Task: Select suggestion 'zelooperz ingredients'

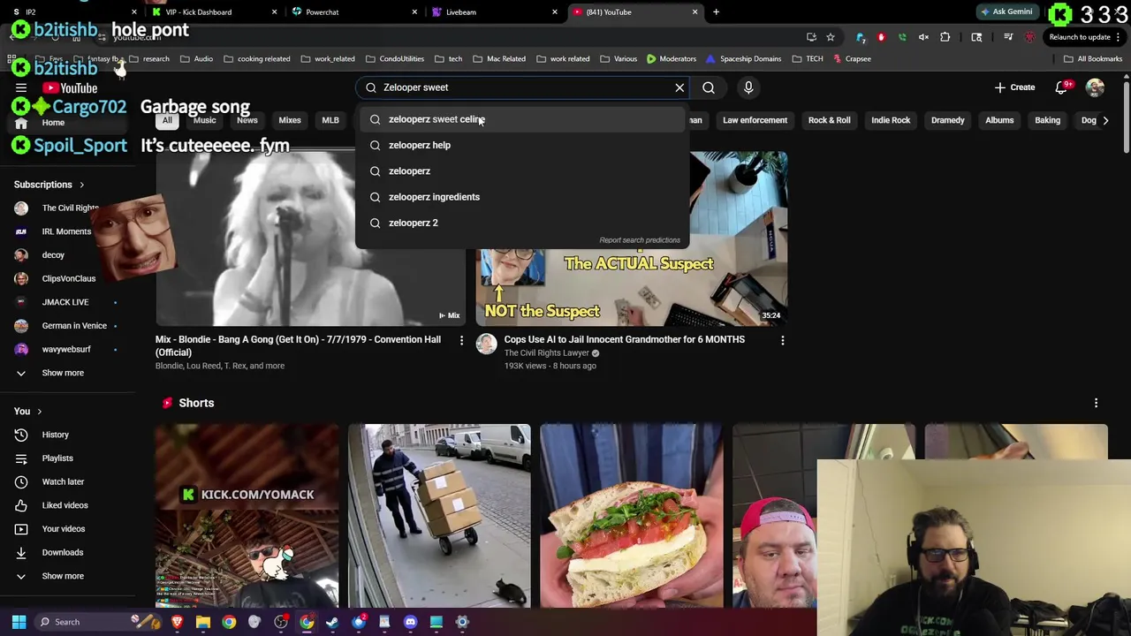Action: click(x=521, y=197)
